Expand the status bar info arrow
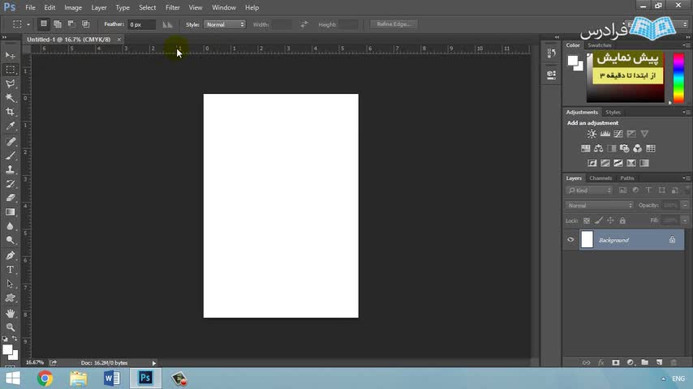Screen dimensions: 693x389 [154, 363]
